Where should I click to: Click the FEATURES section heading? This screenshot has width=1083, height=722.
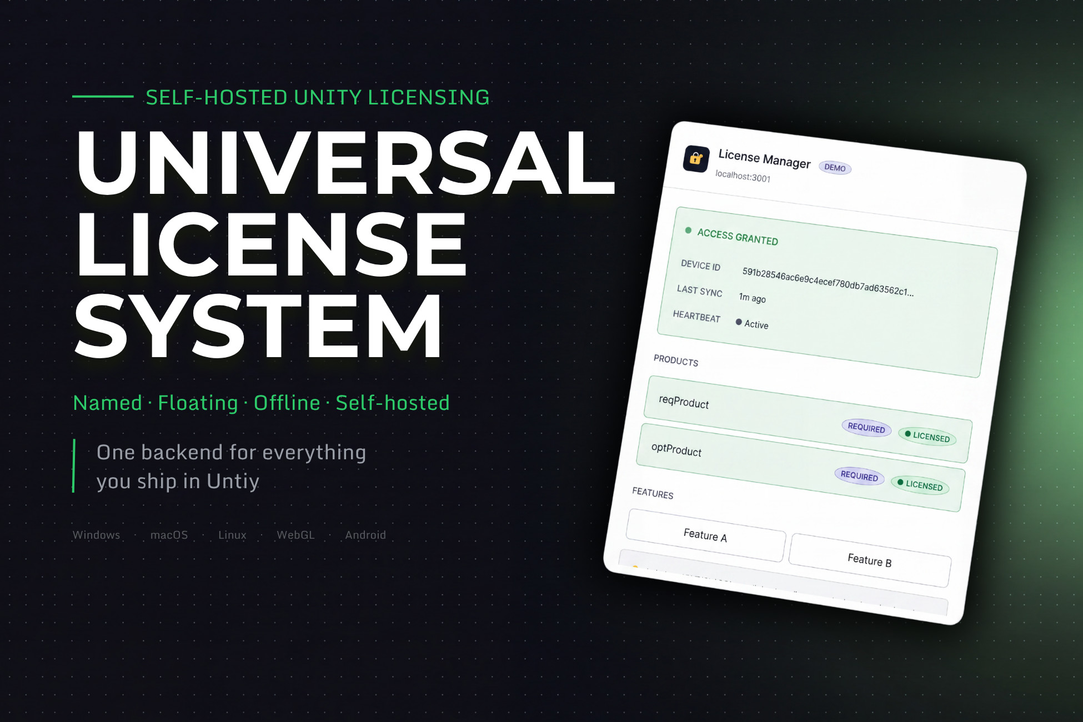click(x=653, y=493)
